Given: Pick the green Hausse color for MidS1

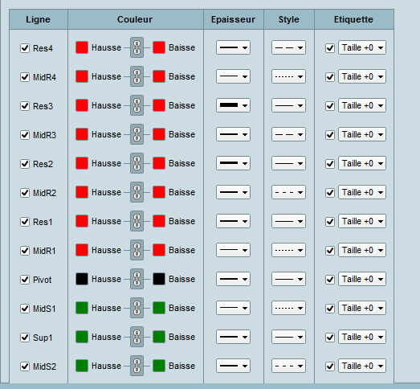Looking at the screenshot, I should tap(82, 308).
